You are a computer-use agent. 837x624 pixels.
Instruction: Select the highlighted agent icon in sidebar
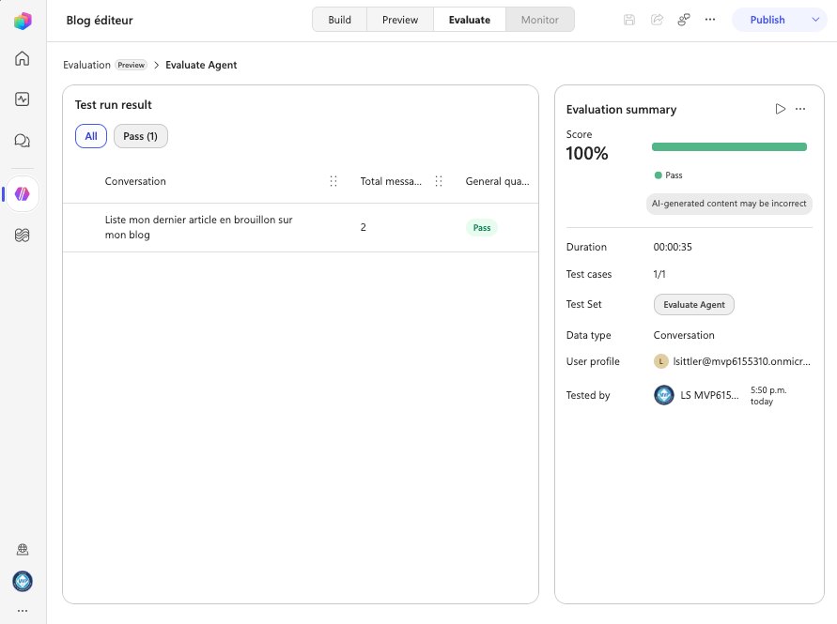click(x=23, y=193)
